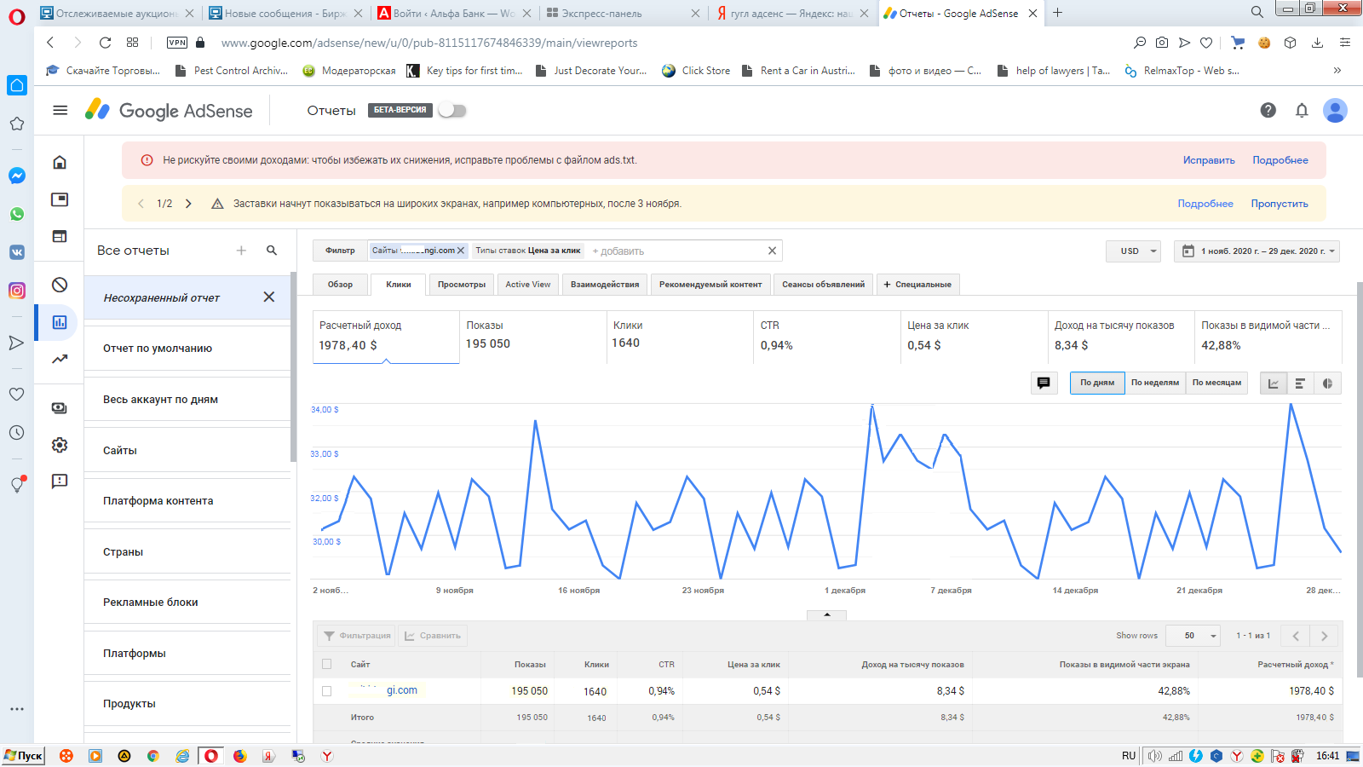1363x767 pixels.
Task: Click the Home icon in the AdSense sidebar
Action: pyautogui.click(x=60, y=162)
